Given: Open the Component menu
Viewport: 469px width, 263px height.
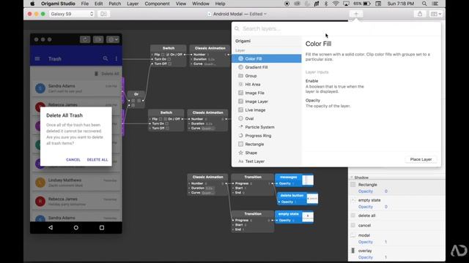Looking at the screenshot, I should point(157,4).
